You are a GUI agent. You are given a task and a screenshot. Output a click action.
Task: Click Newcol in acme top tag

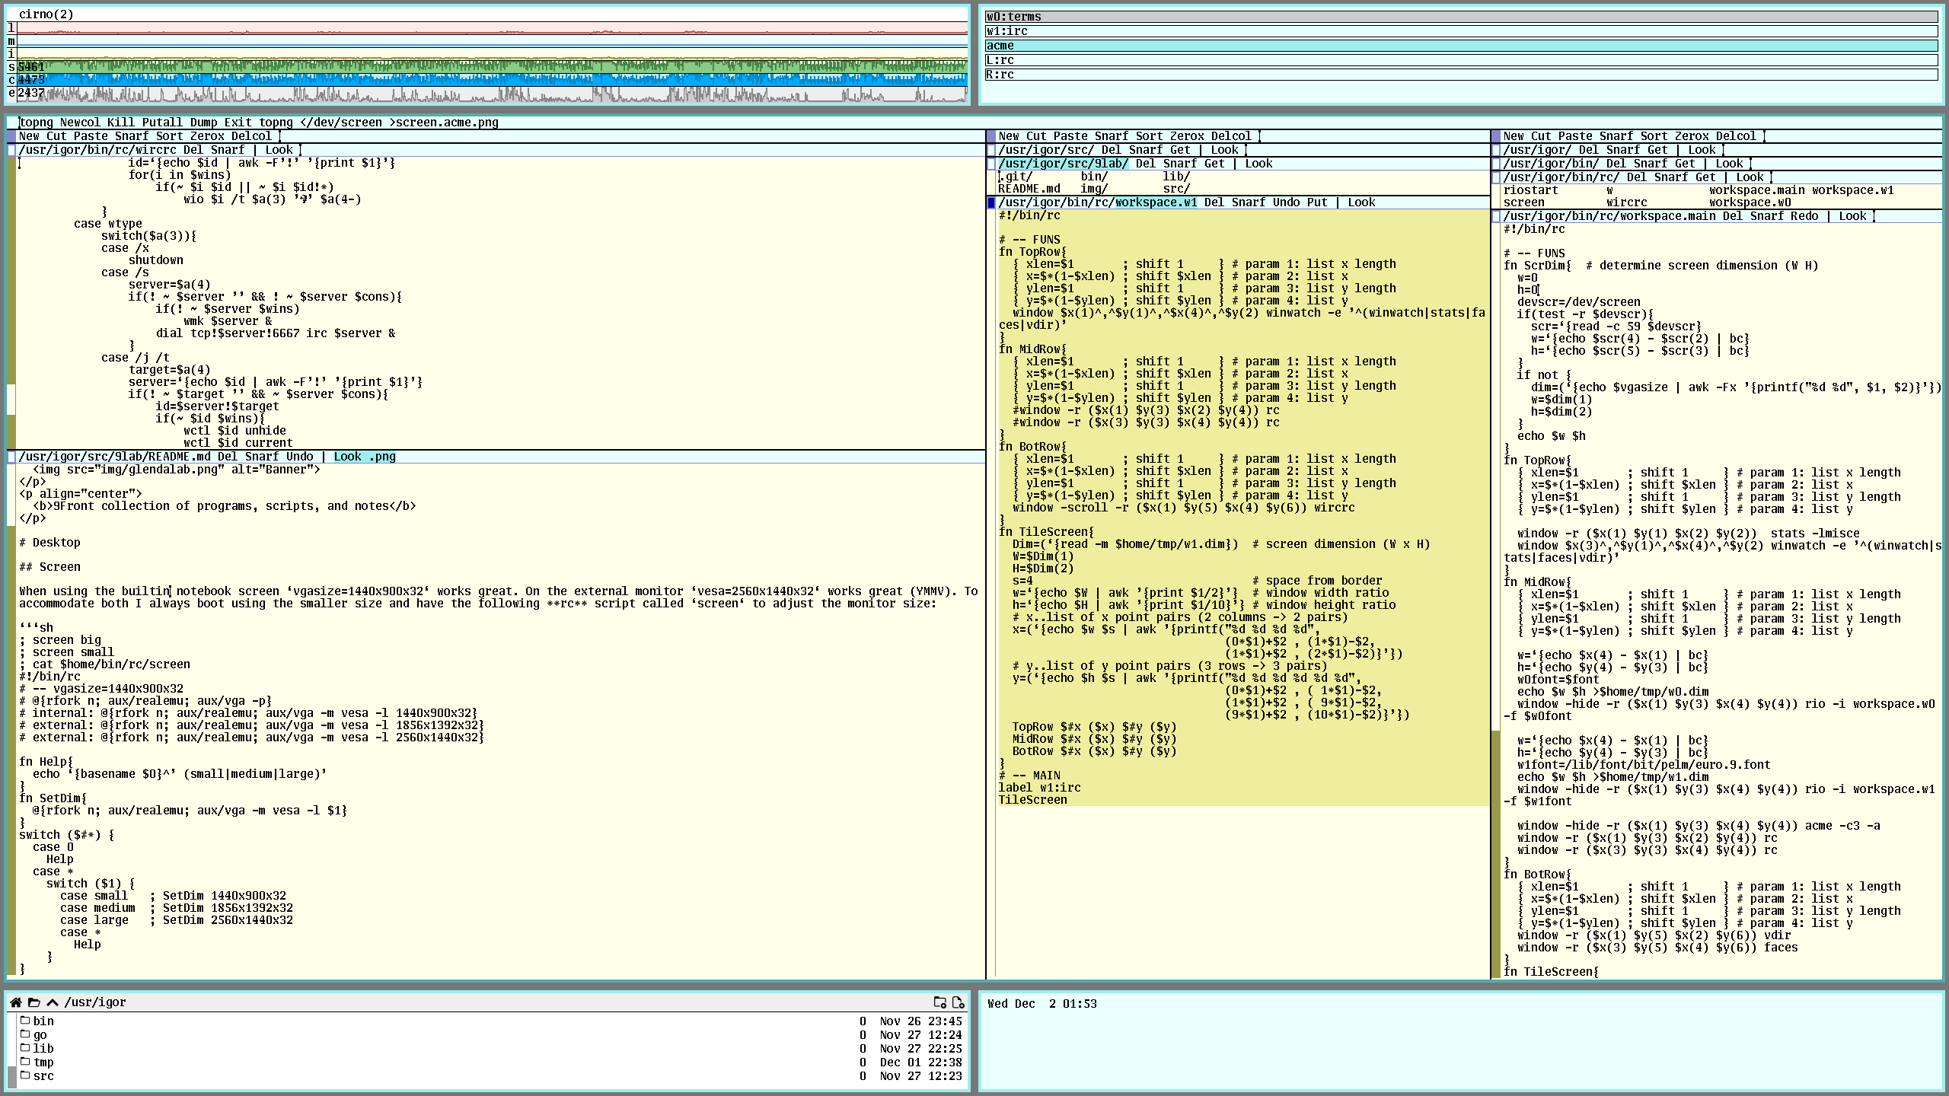point(80,123)
